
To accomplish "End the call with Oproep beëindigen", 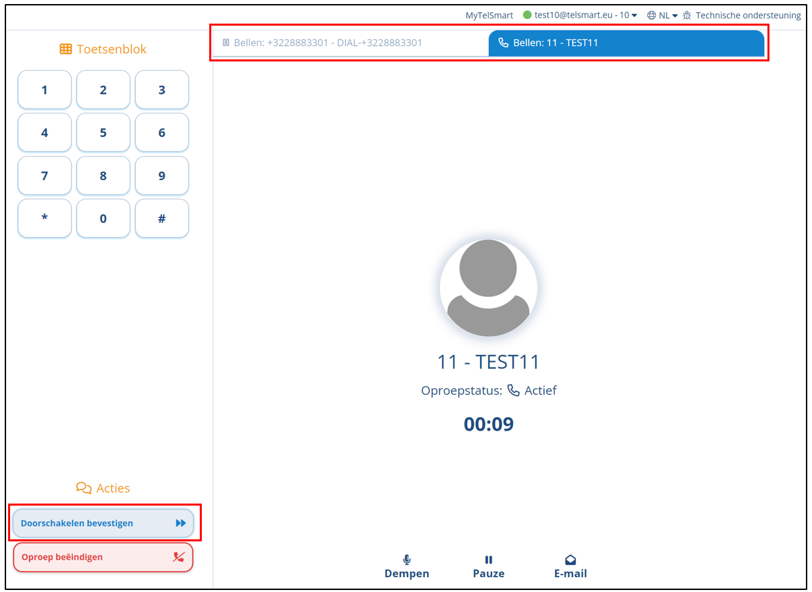I will [x=62, y=558].
